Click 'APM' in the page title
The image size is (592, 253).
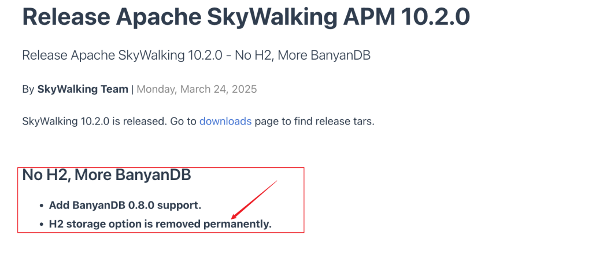click(369, 17)
